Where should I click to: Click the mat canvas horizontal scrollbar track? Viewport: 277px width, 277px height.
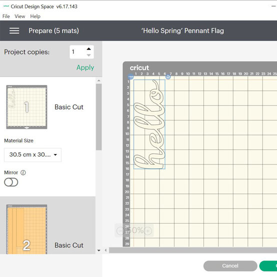point(193,250)
